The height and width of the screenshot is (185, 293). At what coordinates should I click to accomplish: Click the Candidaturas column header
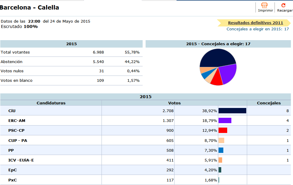(51, 103)
